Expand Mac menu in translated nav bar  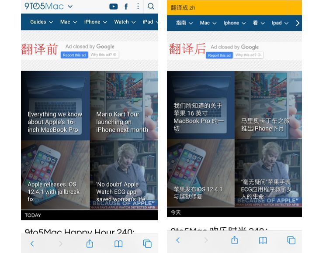(x=208, y=23)
